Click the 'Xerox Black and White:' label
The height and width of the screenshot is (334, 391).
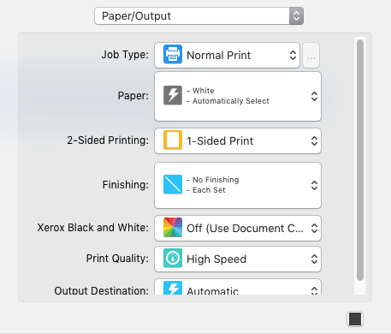tap(92, 228)
